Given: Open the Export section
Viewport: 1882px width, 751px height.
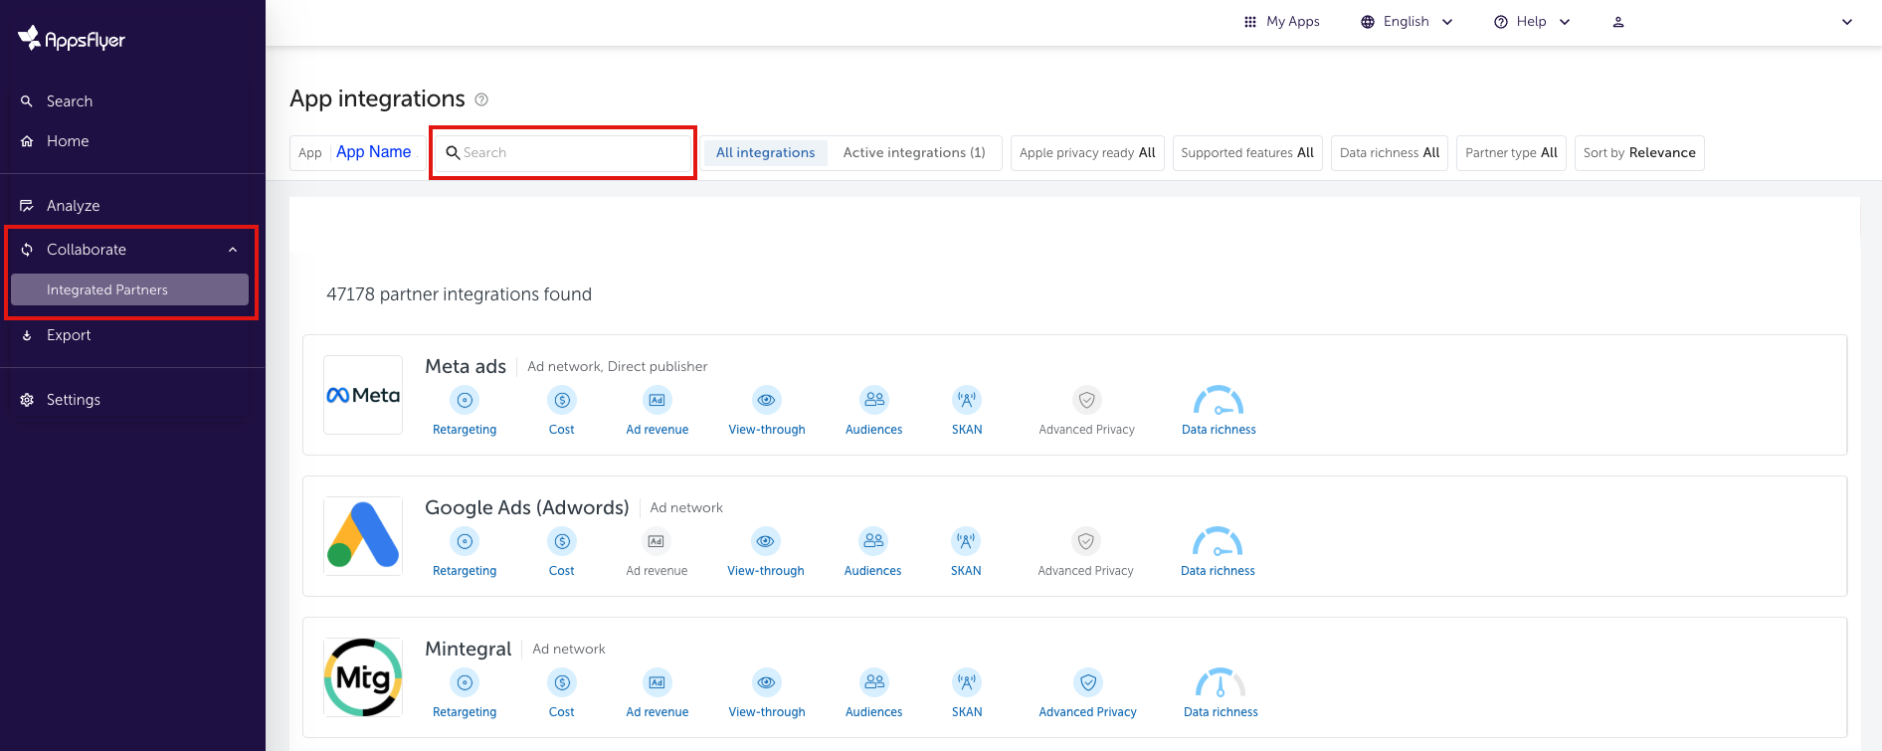Looking at the screenshot, I should pos(69,335).
